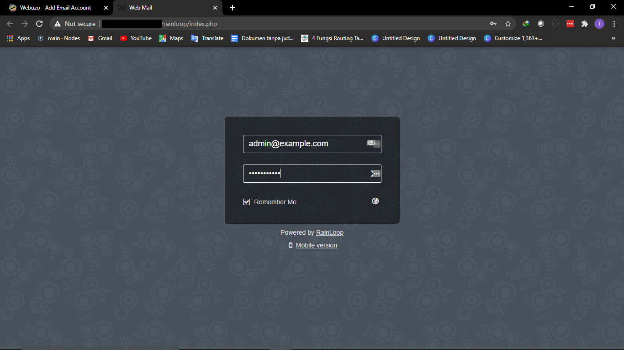Click the language globe icon beside Remember Me

coord(375,201)
